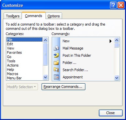Select the Actions category
The image size is (126, 120).
25,65
